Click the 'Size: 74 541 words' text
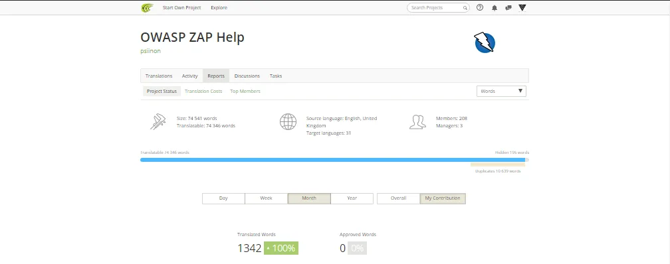This screenshot has height=264, width=670. (197, 118)
